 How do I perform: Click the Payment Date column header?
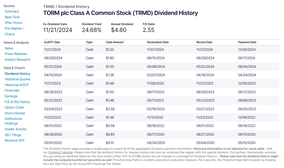click(247, 42)
